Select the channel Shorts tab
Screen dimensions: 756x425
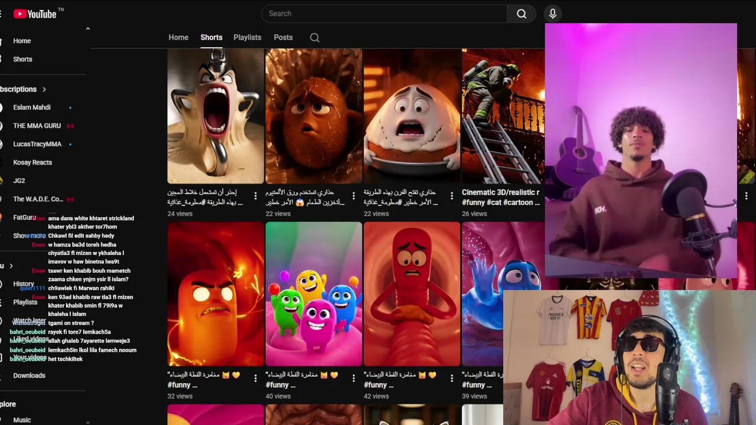211,37
